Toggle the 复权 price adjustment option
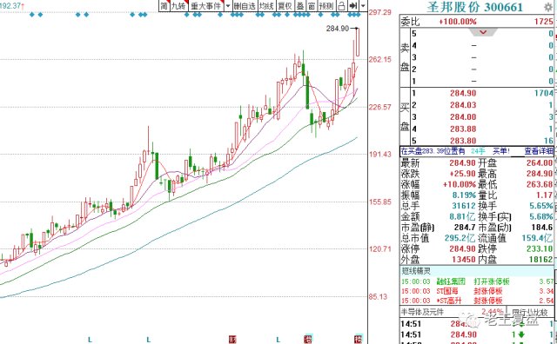 (x=285, y=6)
